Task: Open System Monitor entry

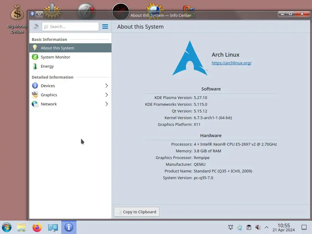Action: (x=70, y=57)
